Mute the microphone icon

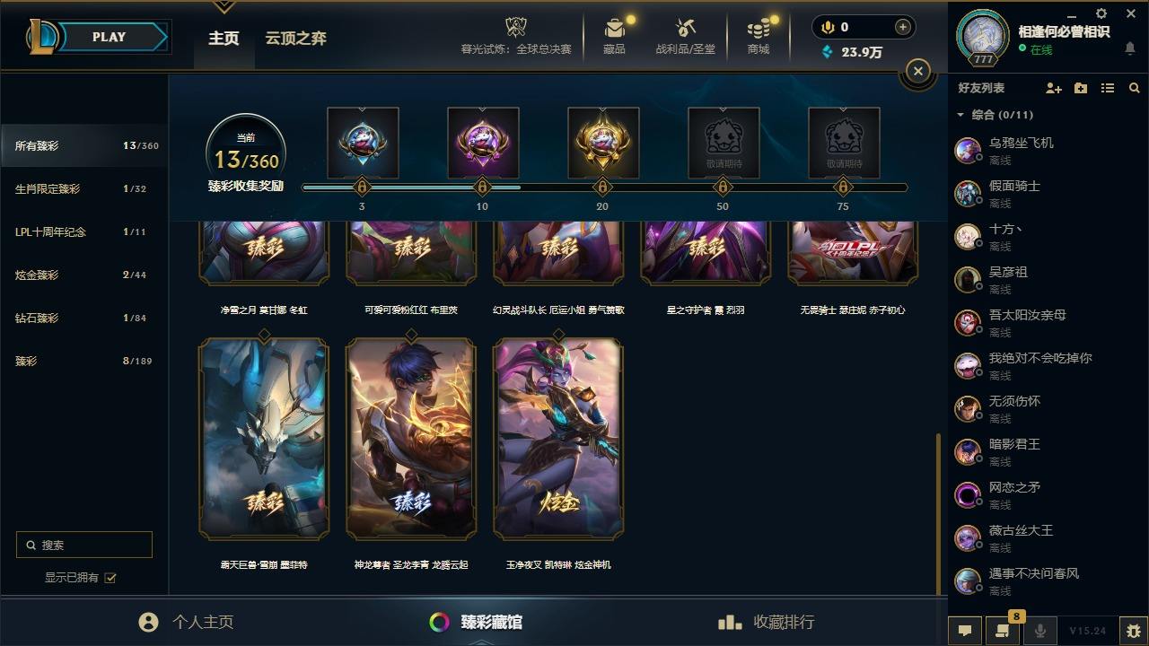pyautogui.click(x=1040, y=631)
